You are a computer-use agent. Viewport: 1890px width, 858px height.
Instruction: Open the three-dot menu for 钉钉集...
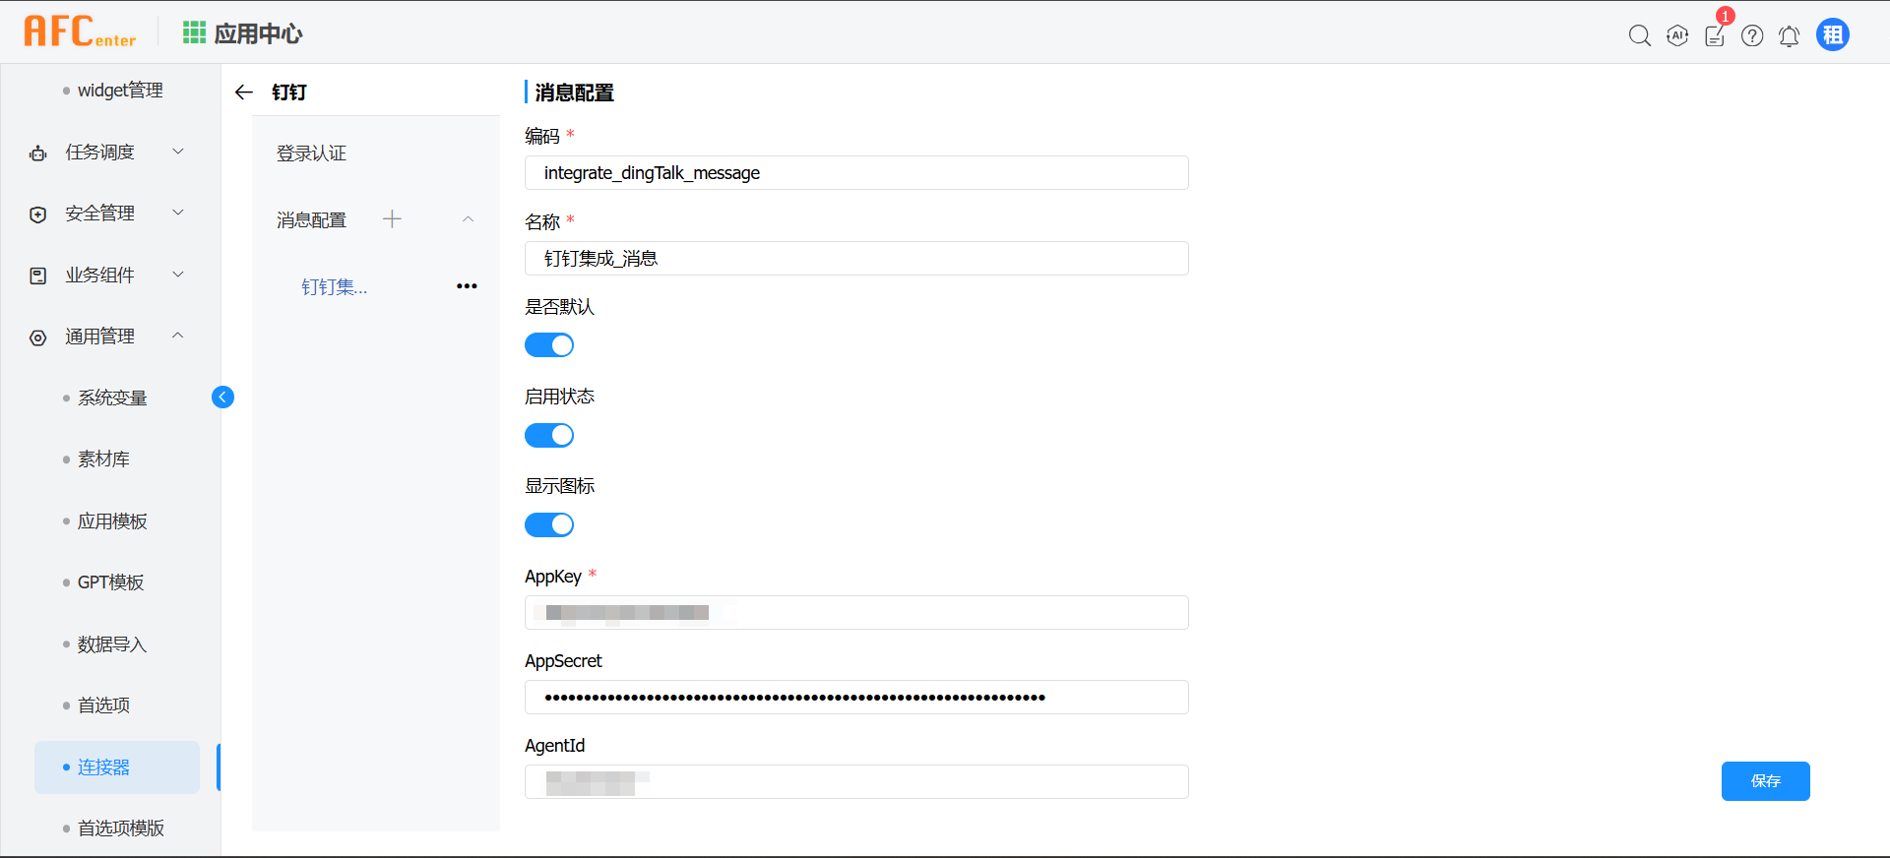(x=467, y=286)
